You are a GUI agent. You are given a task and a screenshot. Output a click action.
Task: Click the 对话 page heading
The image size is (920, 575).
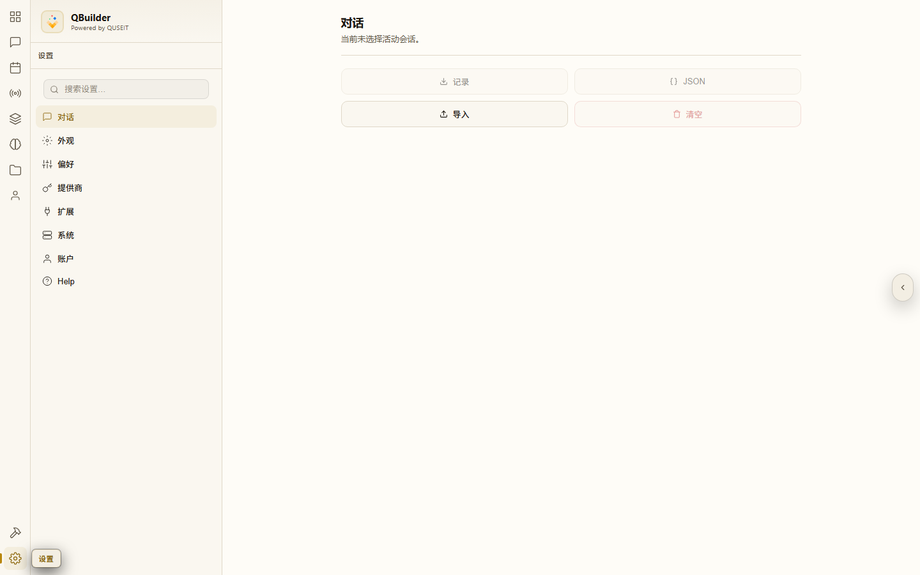[352, 23]
